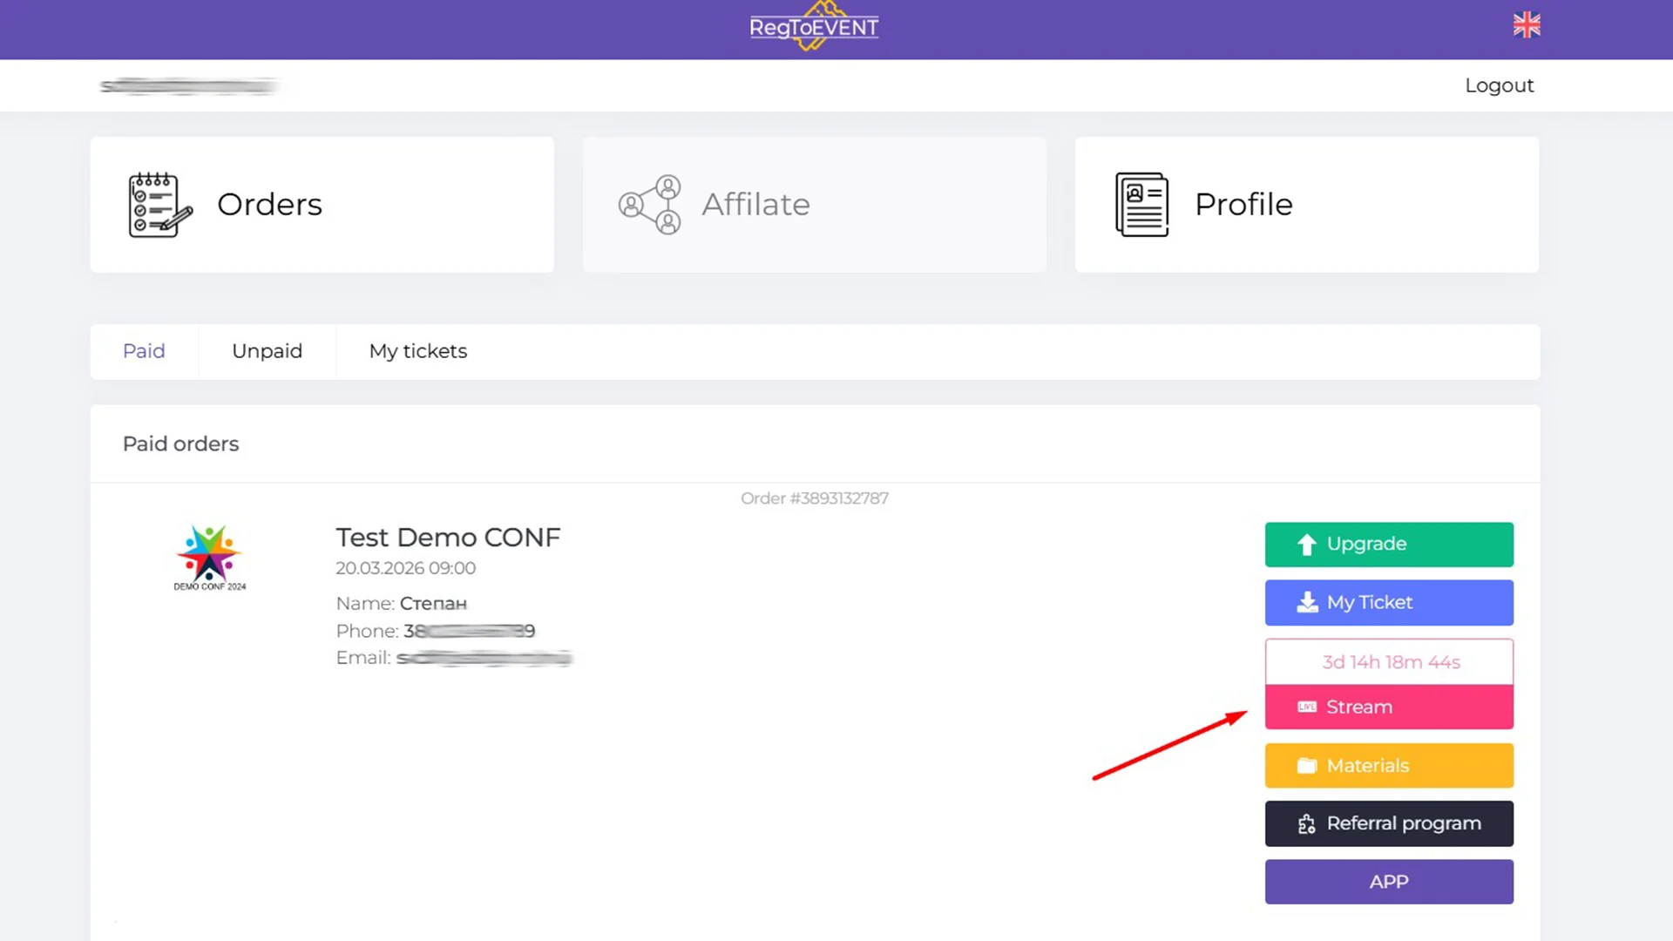Click the Affiliate network icon
Screen dimensions: 1673x941
650,205
